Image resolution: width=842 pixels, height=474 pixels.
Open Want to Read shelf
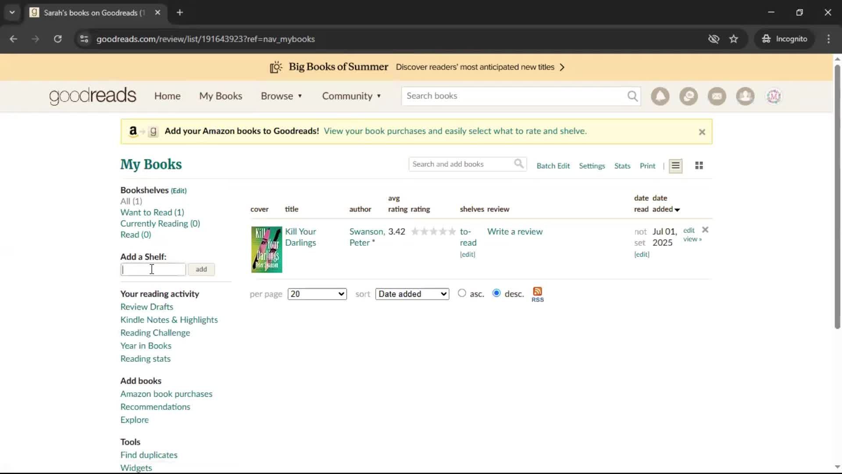[x=152, y=212]
